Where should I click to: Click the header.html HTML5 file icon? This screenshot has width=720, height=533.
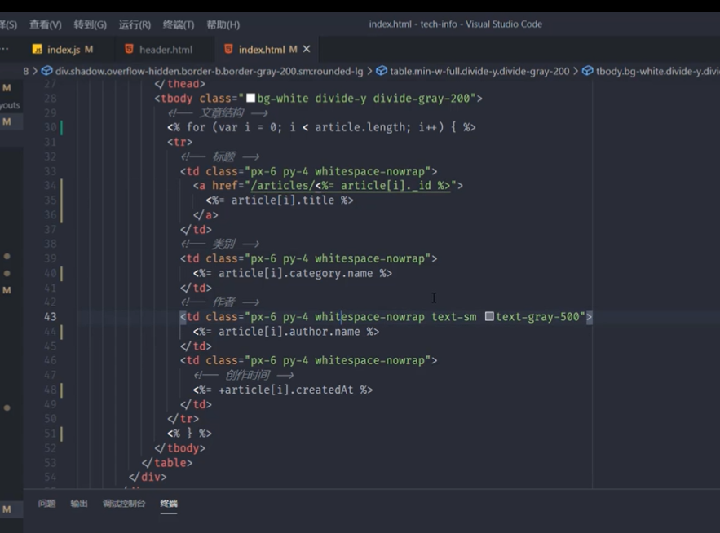[130, 49]
